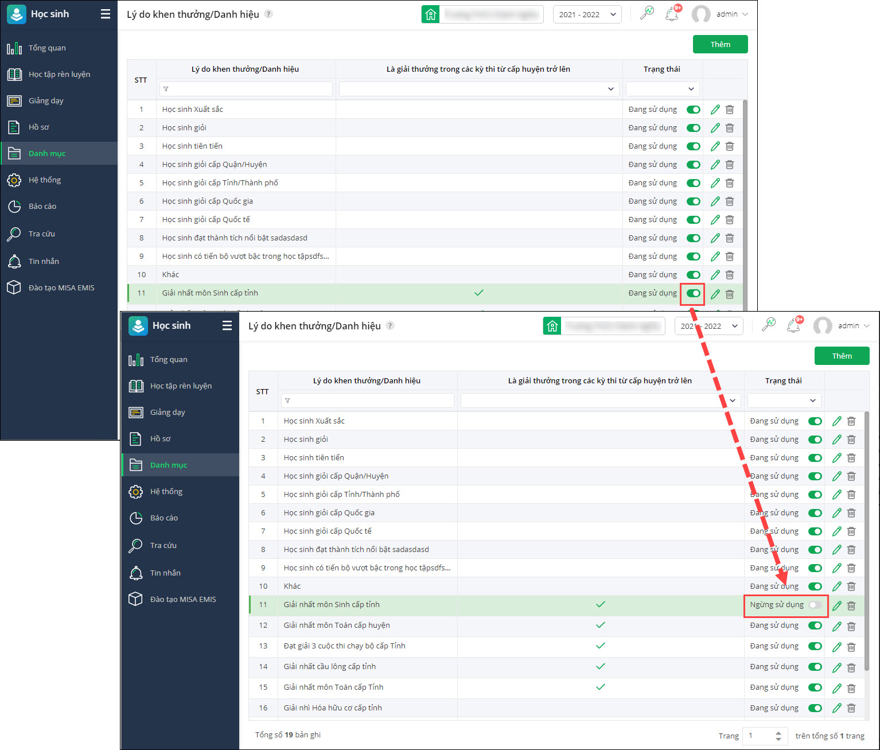Delete 'Giải nhất môn Sinh cấp tỉnh' in upper window

730,294
